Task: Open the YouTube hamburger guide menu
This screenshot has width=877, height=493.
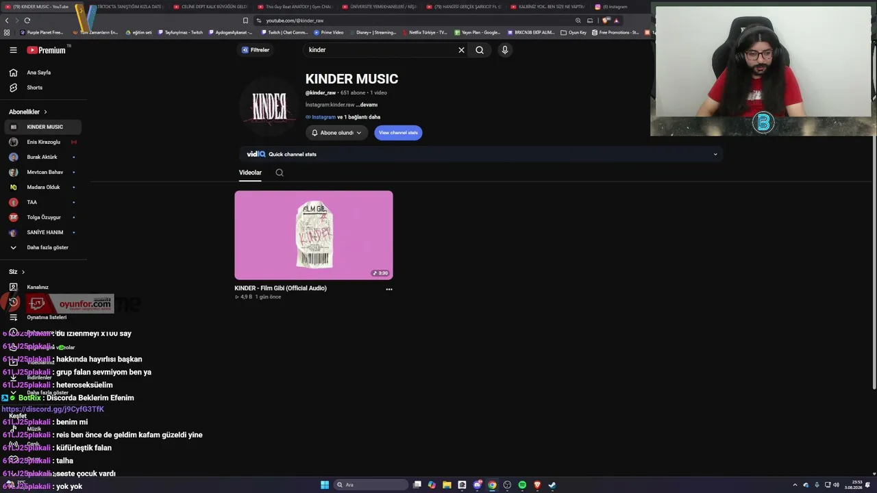Action: [x=13, y=50]
